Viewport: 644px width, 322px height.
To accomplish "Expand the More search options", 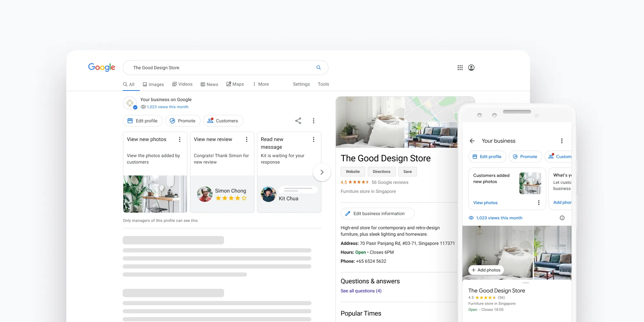I will pyautogui.click(x=261, y=84).
